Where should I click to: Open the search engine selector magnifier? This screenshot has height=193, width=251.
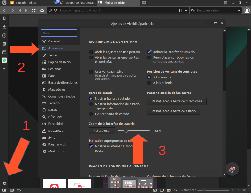(x=193, y=11)
